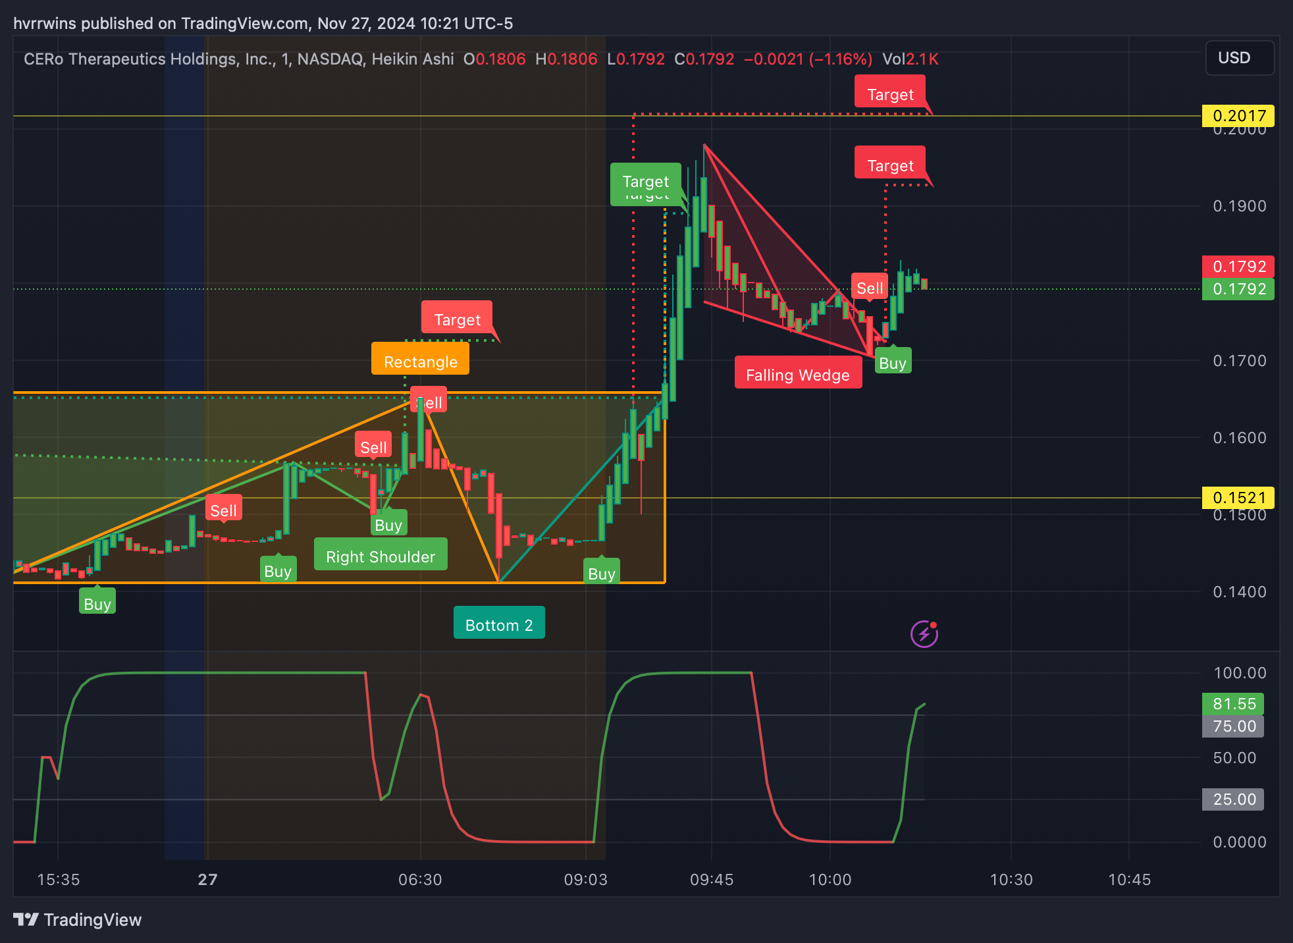Click the grey 75.00 level label
Screen dimensions: 1293x943
tap(1233, 726)
